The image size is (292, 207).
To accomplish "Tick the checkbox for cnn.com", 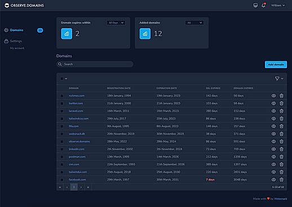I will pyautogui.click(x=62, y=165).
